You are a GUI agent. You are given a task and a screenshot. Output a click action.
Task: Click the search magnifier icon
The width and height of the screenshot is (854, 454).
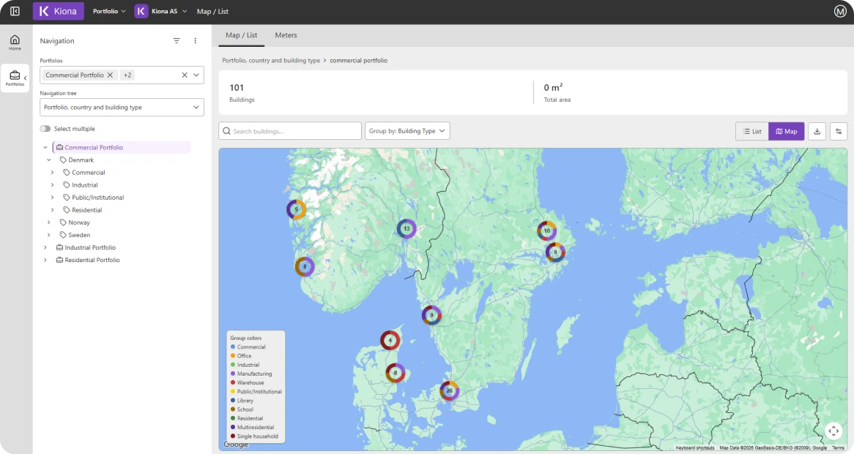coord(226,131)
